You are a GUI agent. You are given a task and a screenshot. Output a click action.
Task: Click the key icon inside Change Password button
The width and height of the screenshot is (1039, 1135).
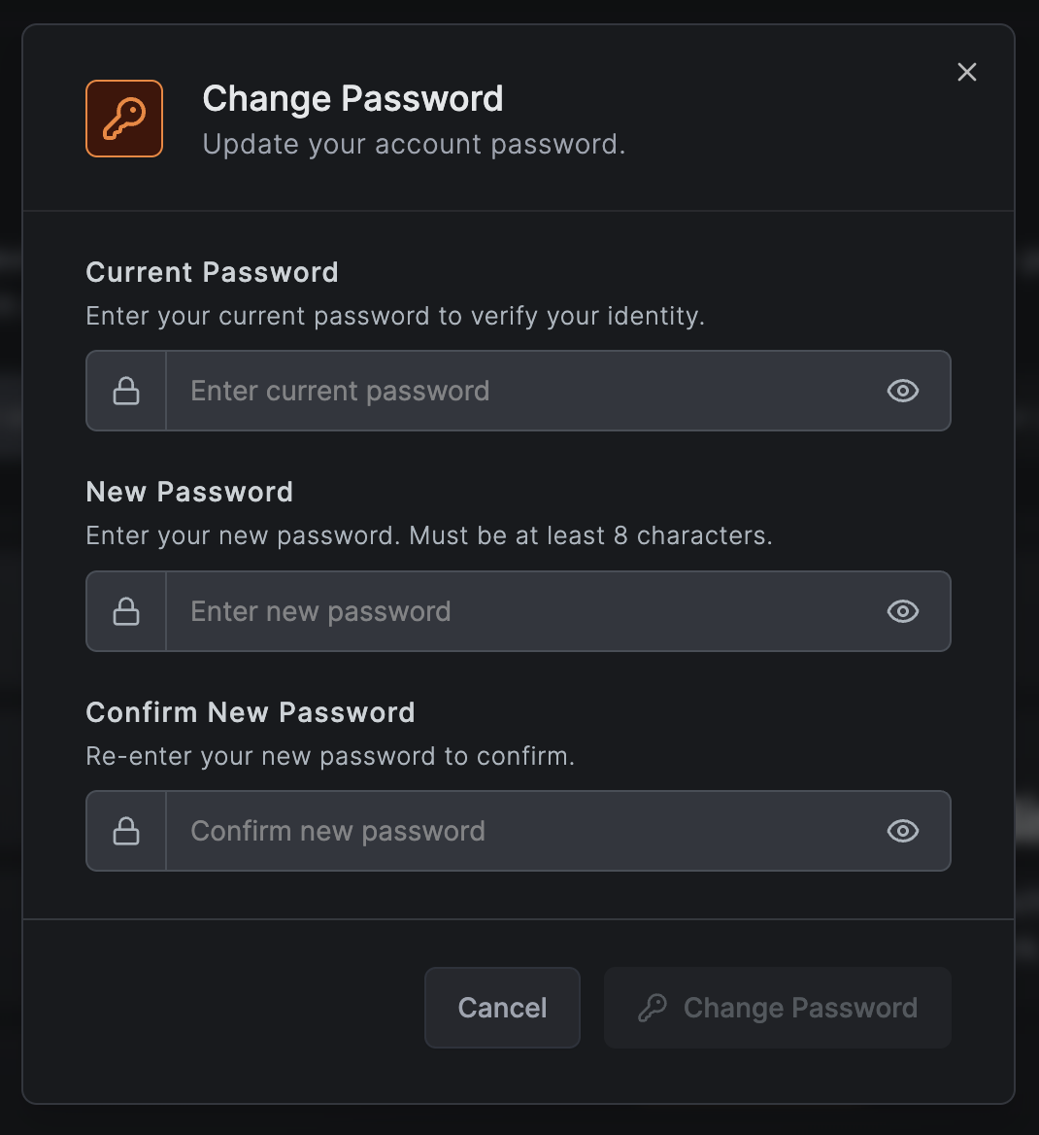click(656, 1008)
